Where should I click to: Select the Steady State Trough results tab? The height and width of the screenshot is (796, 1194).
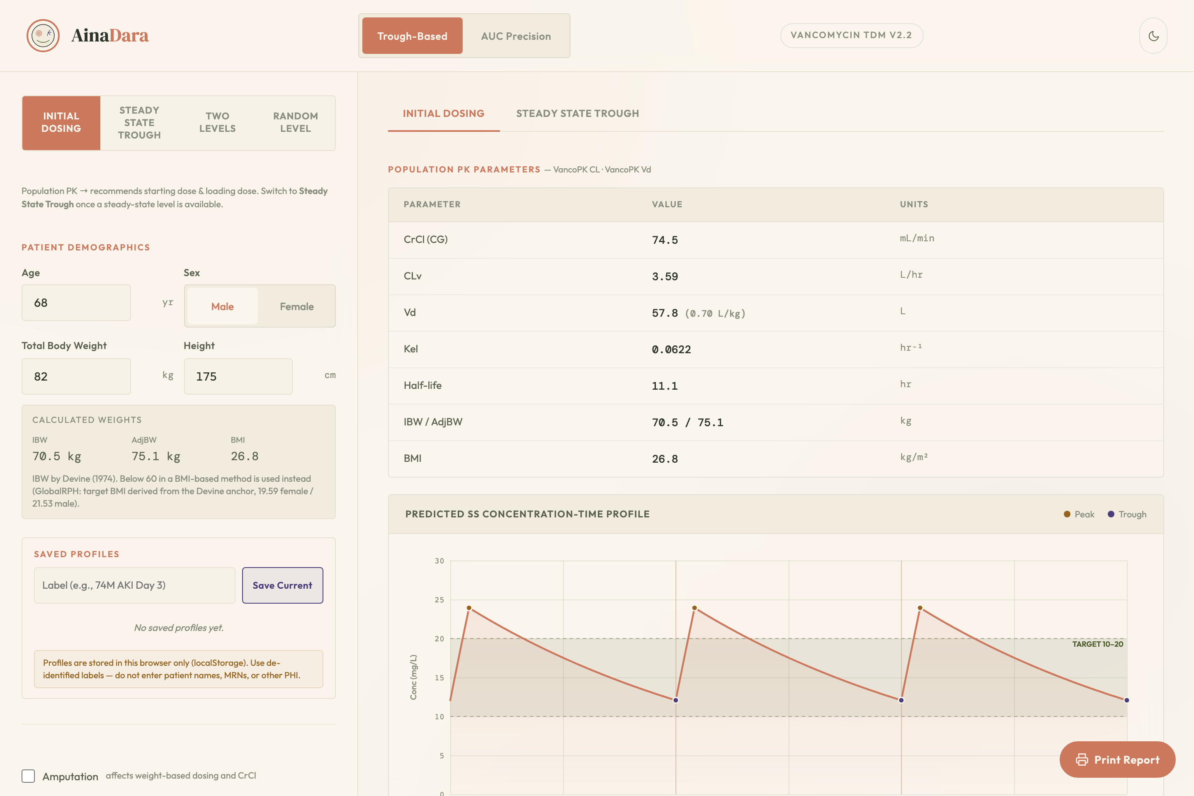577,113
